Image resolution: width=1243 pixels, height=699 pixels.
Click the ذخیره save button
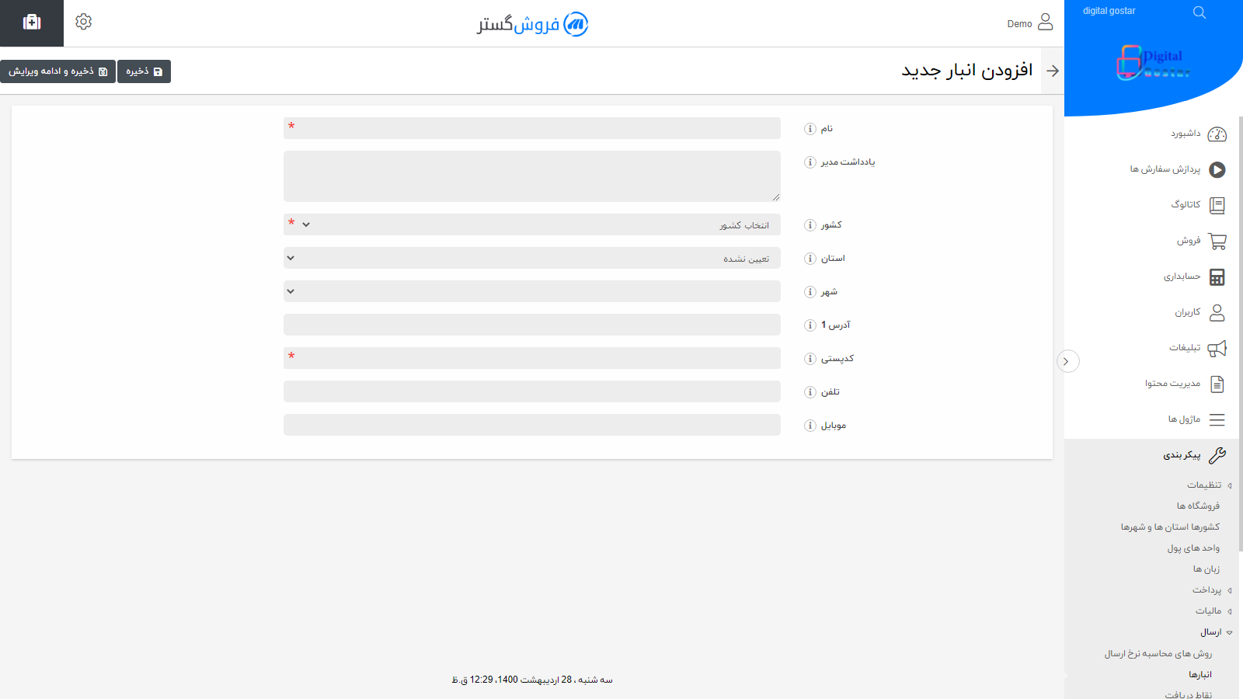pos(144,71)
